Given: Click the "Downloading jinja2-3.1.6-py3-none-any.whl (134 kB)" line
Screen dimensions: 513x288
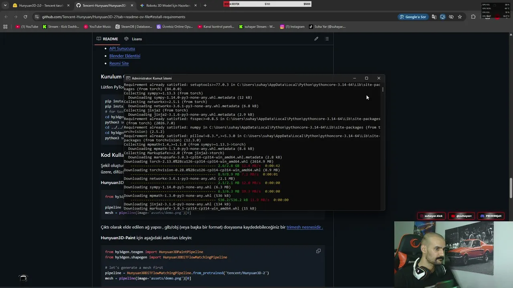Looking at the screenshot, I should tap(176, 204).
